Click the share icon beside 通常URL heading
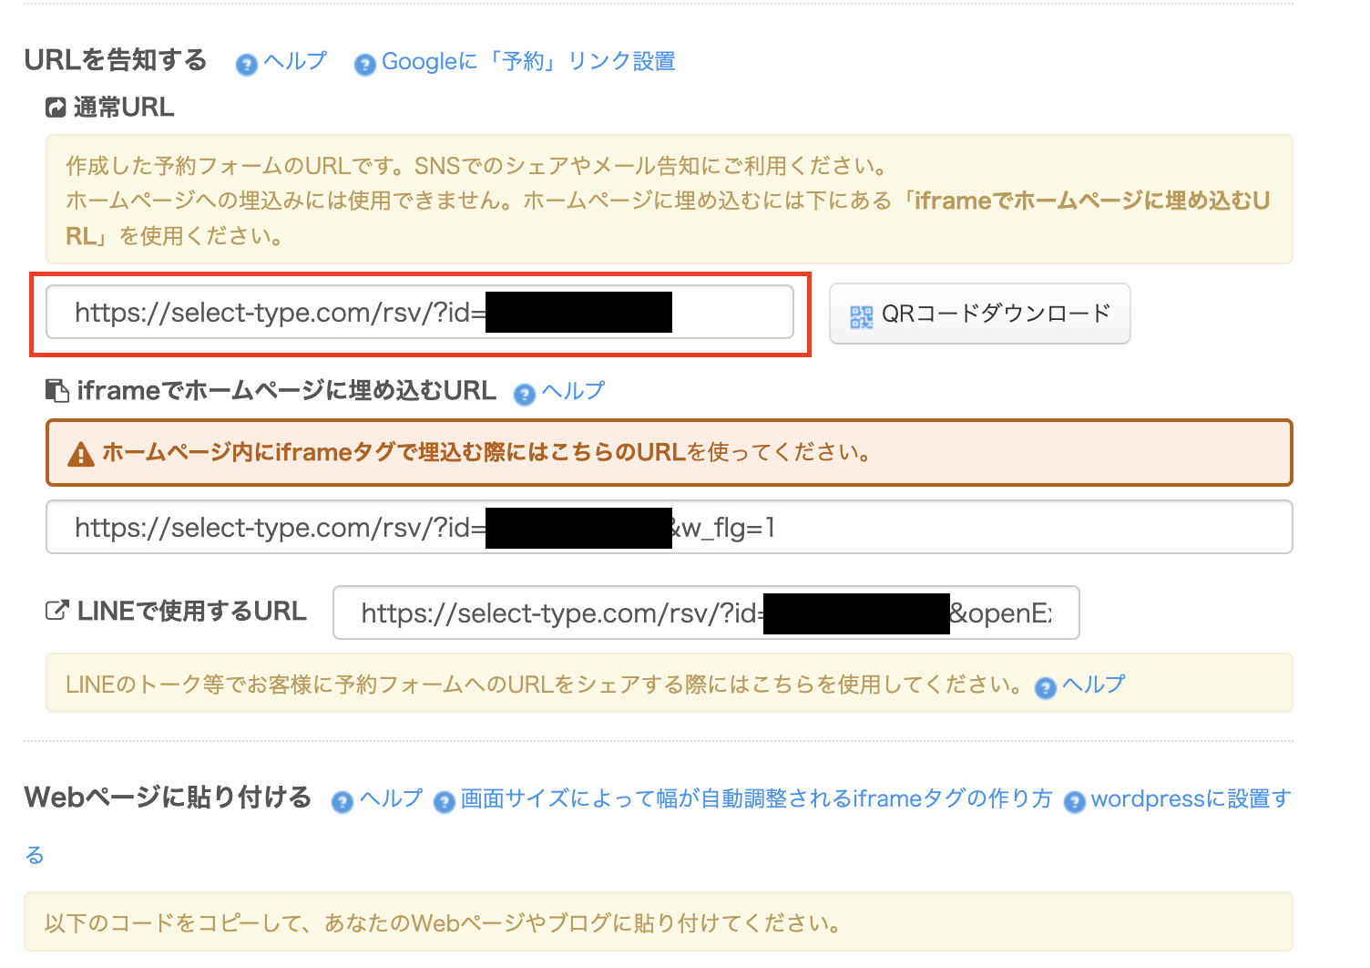 pos(56,108)
